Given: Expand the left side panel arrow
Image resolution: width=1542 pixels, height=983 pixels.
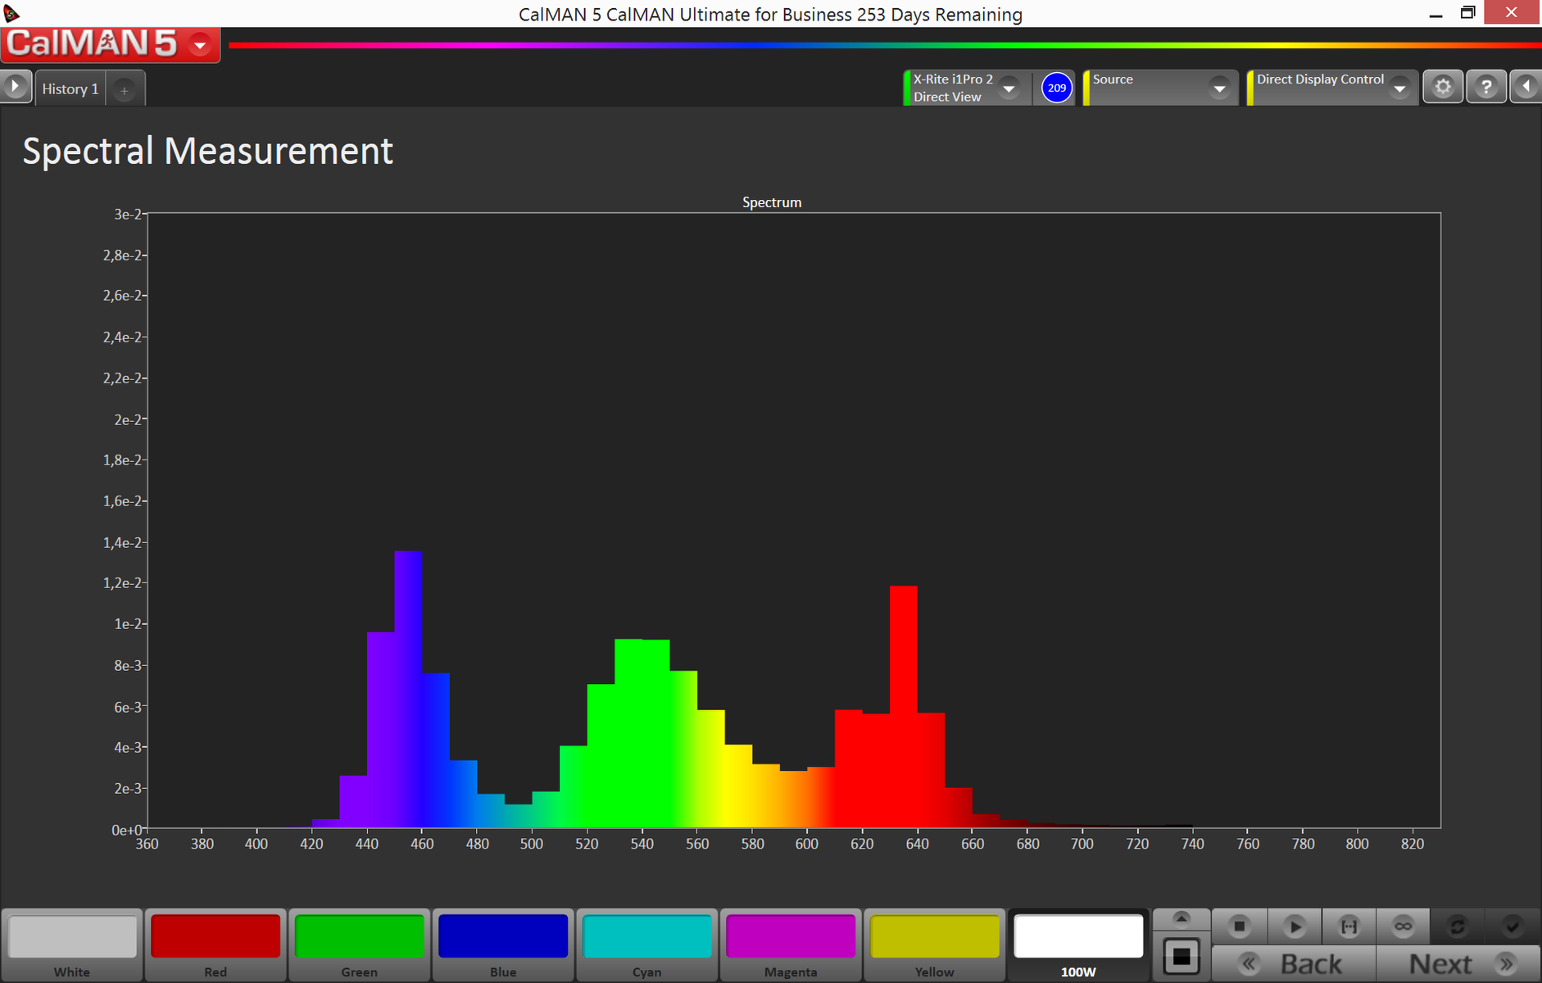Looking at the screenshot, I should click(16, 87).
